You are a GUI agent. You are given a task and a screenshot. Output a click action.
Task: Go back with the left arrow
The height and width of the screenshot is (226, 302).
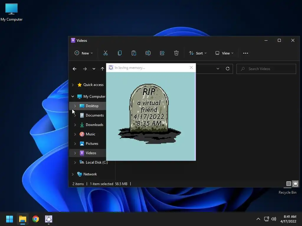(75, 69)
